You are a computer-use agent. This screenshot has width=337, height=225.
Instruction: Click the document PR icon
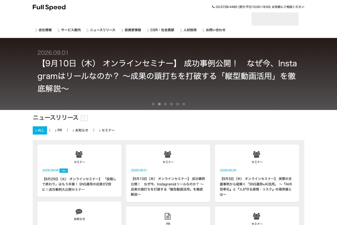[x=168, y=216]
